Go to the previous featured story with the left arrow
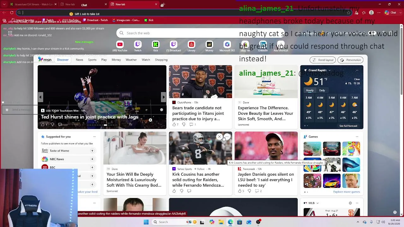Screen dimensions: 404x227 40,97
